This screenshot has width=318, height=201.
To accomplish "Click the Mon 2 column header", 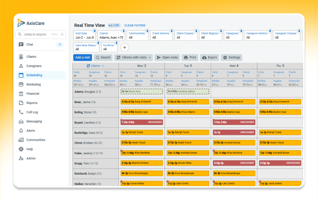I will point(142,66).
